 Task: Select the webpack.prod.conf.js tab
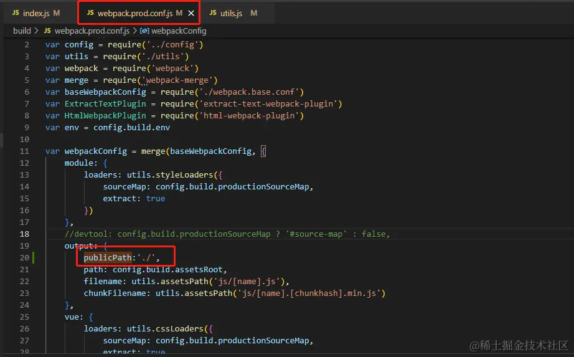(138, 13)
